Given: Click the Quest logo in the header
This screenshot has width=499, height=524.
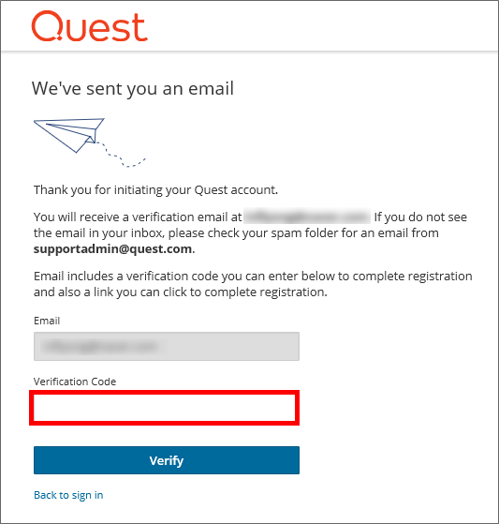Looking at the screenshot, I should [90, 26].
